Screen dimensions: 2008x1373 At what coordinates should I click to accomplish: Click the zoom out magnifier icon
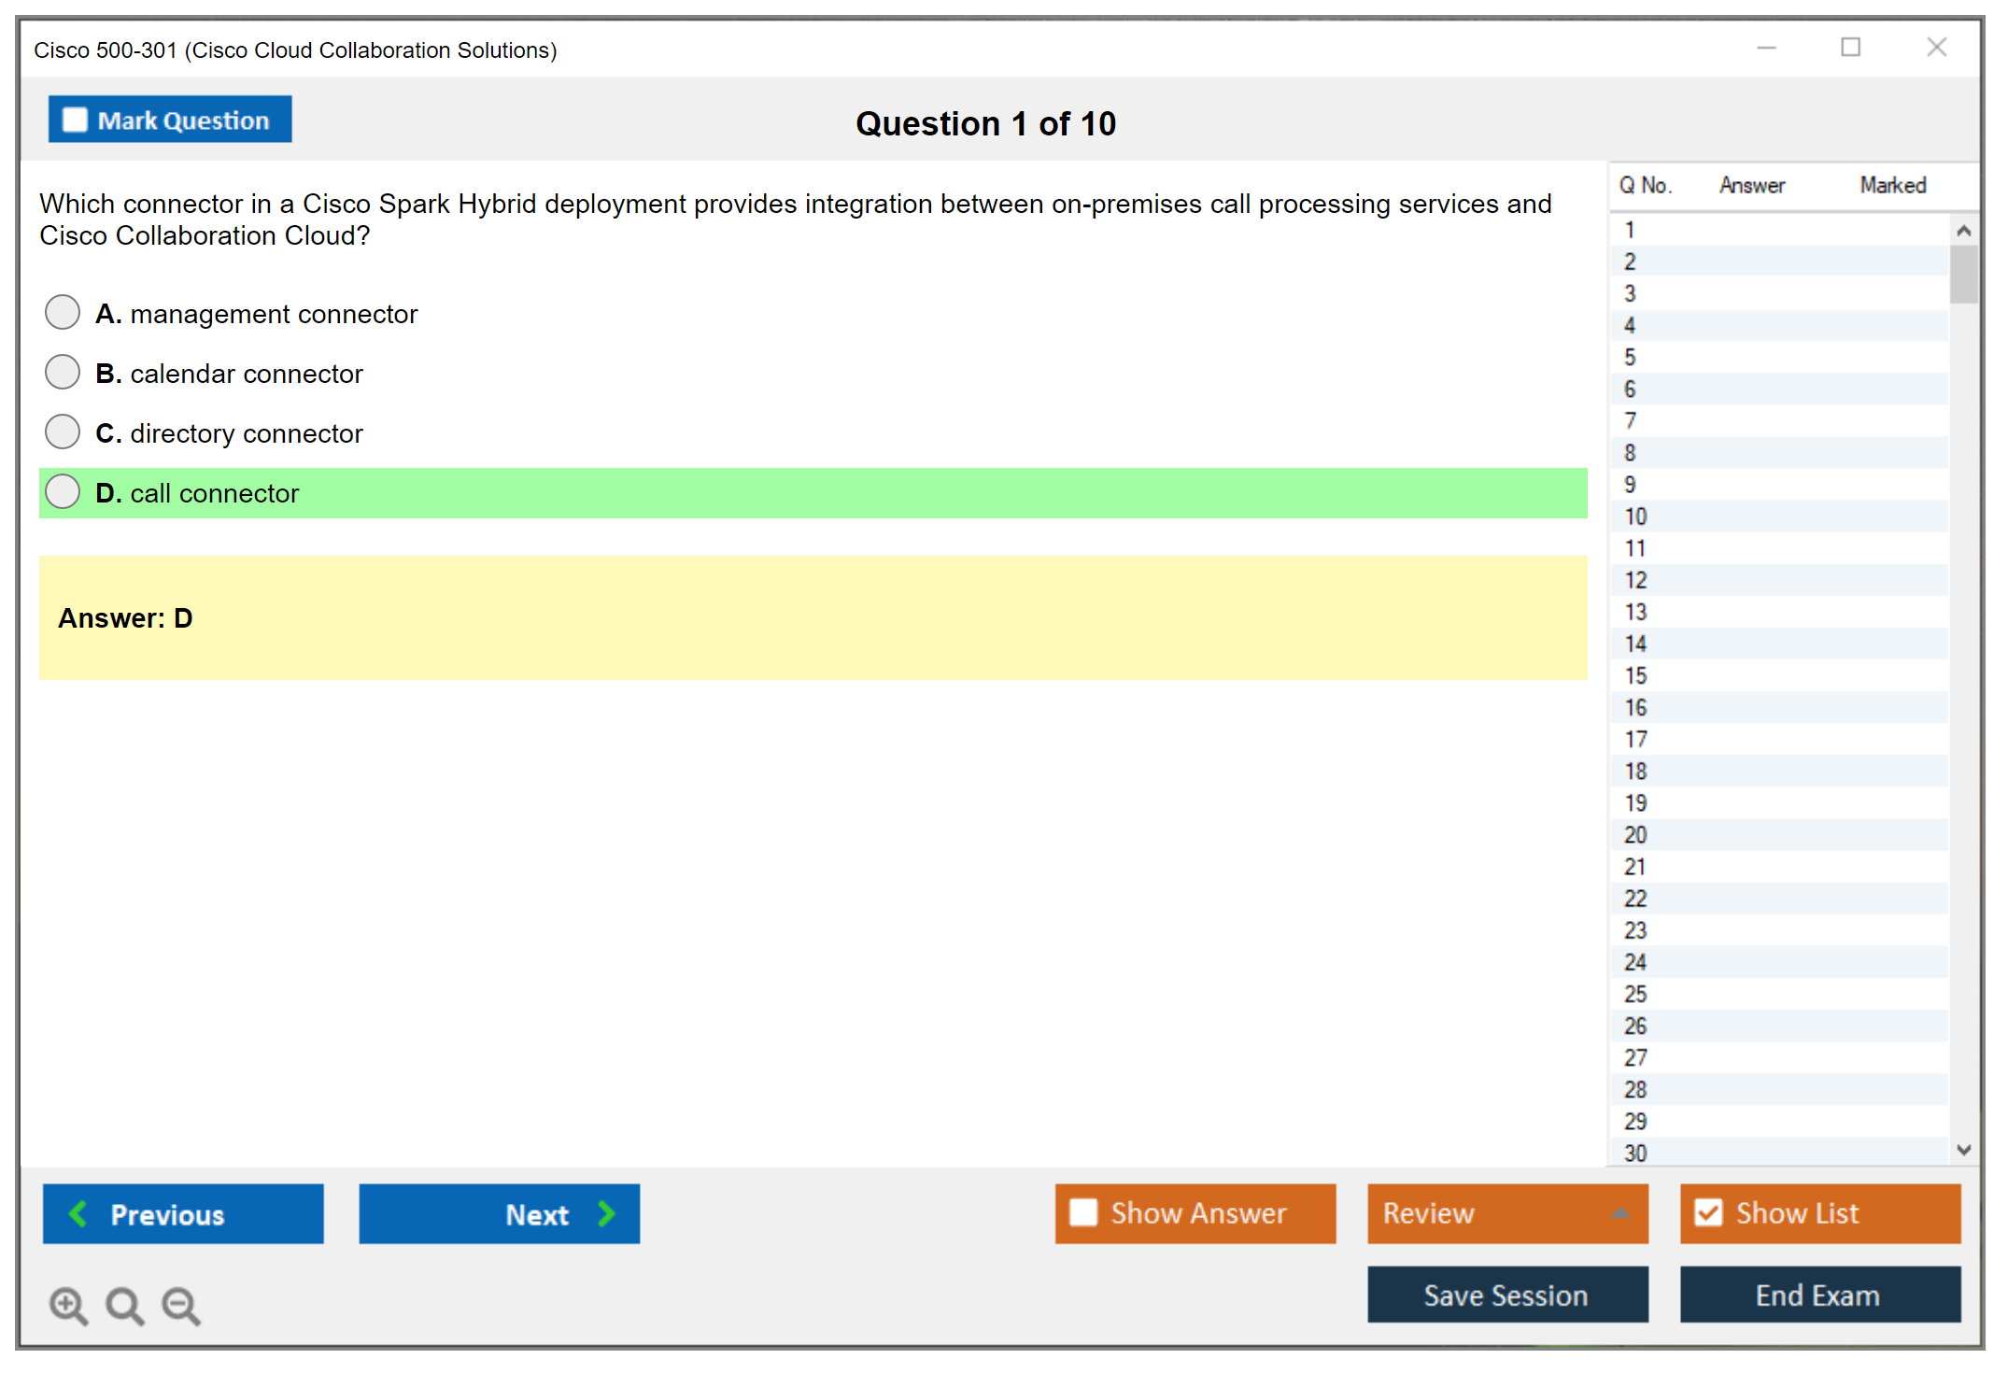180,1305
